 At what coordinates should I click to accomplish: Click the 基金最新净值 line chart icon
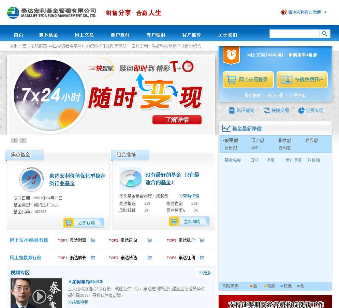pos(226,128)
